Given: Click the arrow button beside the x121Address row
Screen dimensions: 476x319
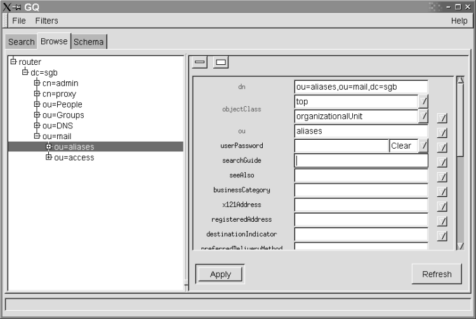Looking at the screenshot, I should pos(442,207).
